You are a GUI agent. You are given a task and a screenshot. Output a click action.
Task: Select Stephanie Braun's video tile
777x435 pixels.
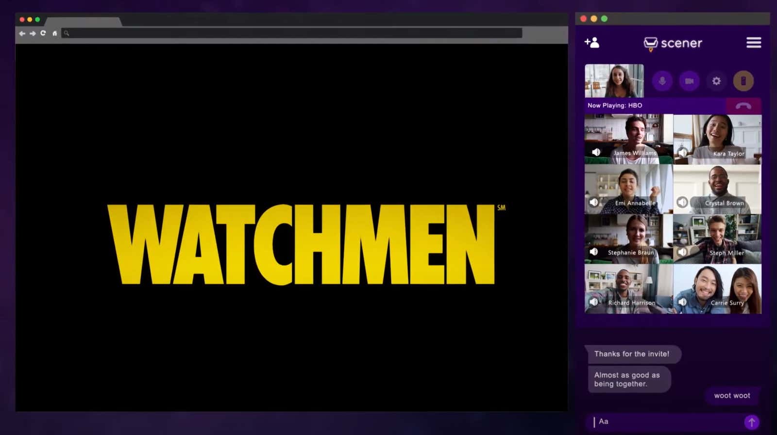[628, 239]
